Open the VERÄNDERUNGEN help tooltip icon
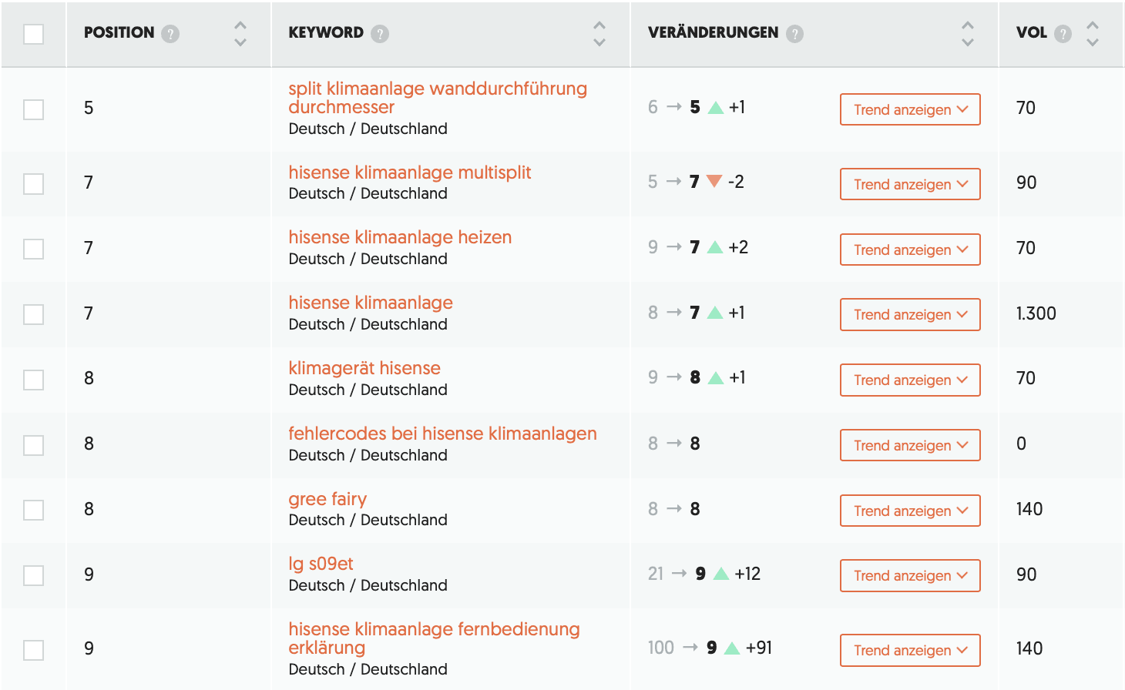Viewport: 1125px width, 690px height. coord(794,33)
